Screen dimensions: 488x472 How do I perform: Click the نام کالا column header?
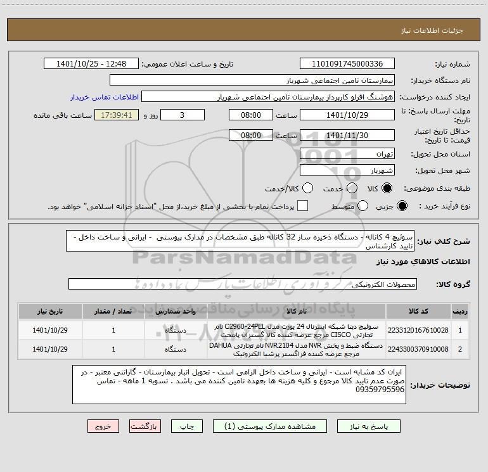point(297,311)
